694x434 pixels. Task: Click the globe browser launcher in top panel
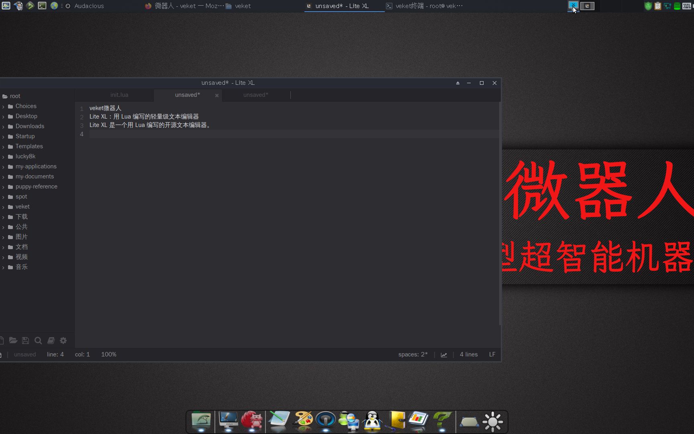[x=54, y=6]
